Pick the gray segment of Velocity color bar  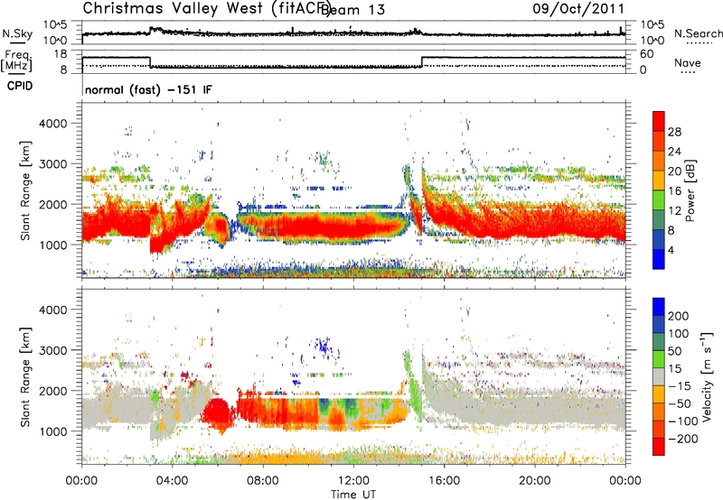(x=659, y=376)
